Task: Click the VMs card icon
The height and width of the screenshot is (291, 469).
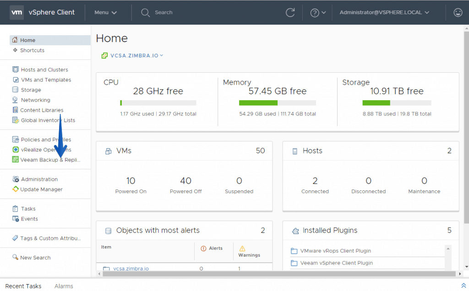Action: [x=108, y=151]
